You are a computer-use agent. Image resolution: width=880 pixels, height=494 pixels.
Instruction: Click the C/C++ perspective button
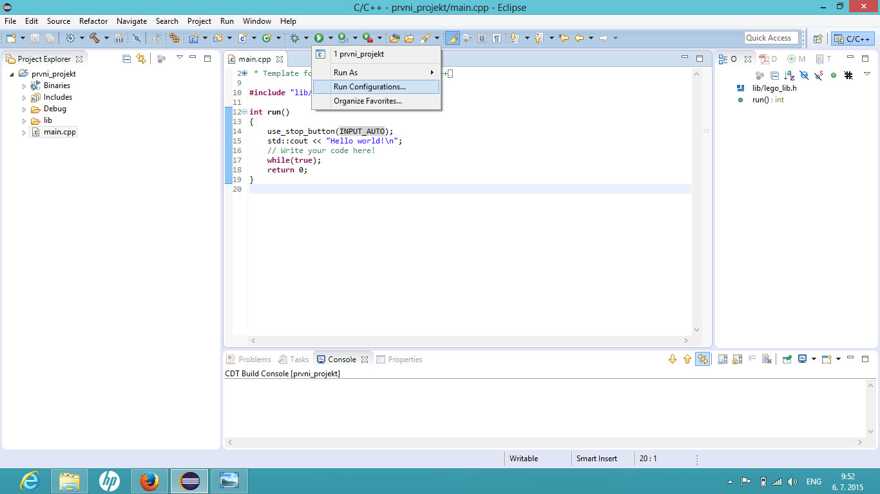click(853, 39)
